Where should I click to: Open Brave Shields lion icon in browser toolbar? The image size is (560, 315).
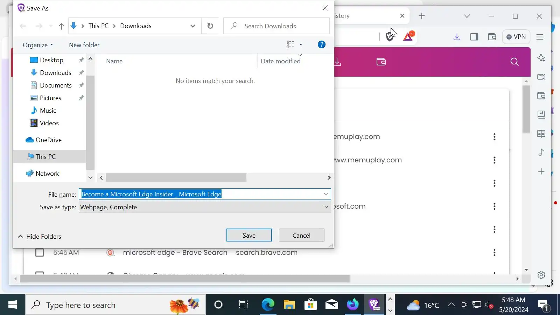click(390, 37)
